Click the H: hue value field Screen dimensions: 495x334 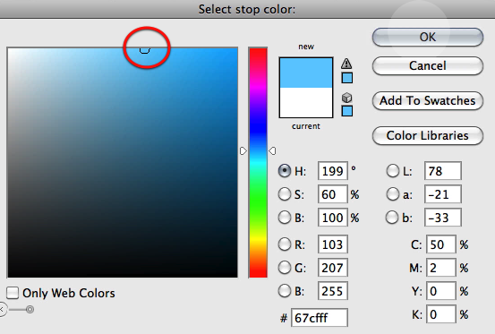pyautogui.click(x=333, y=171)
